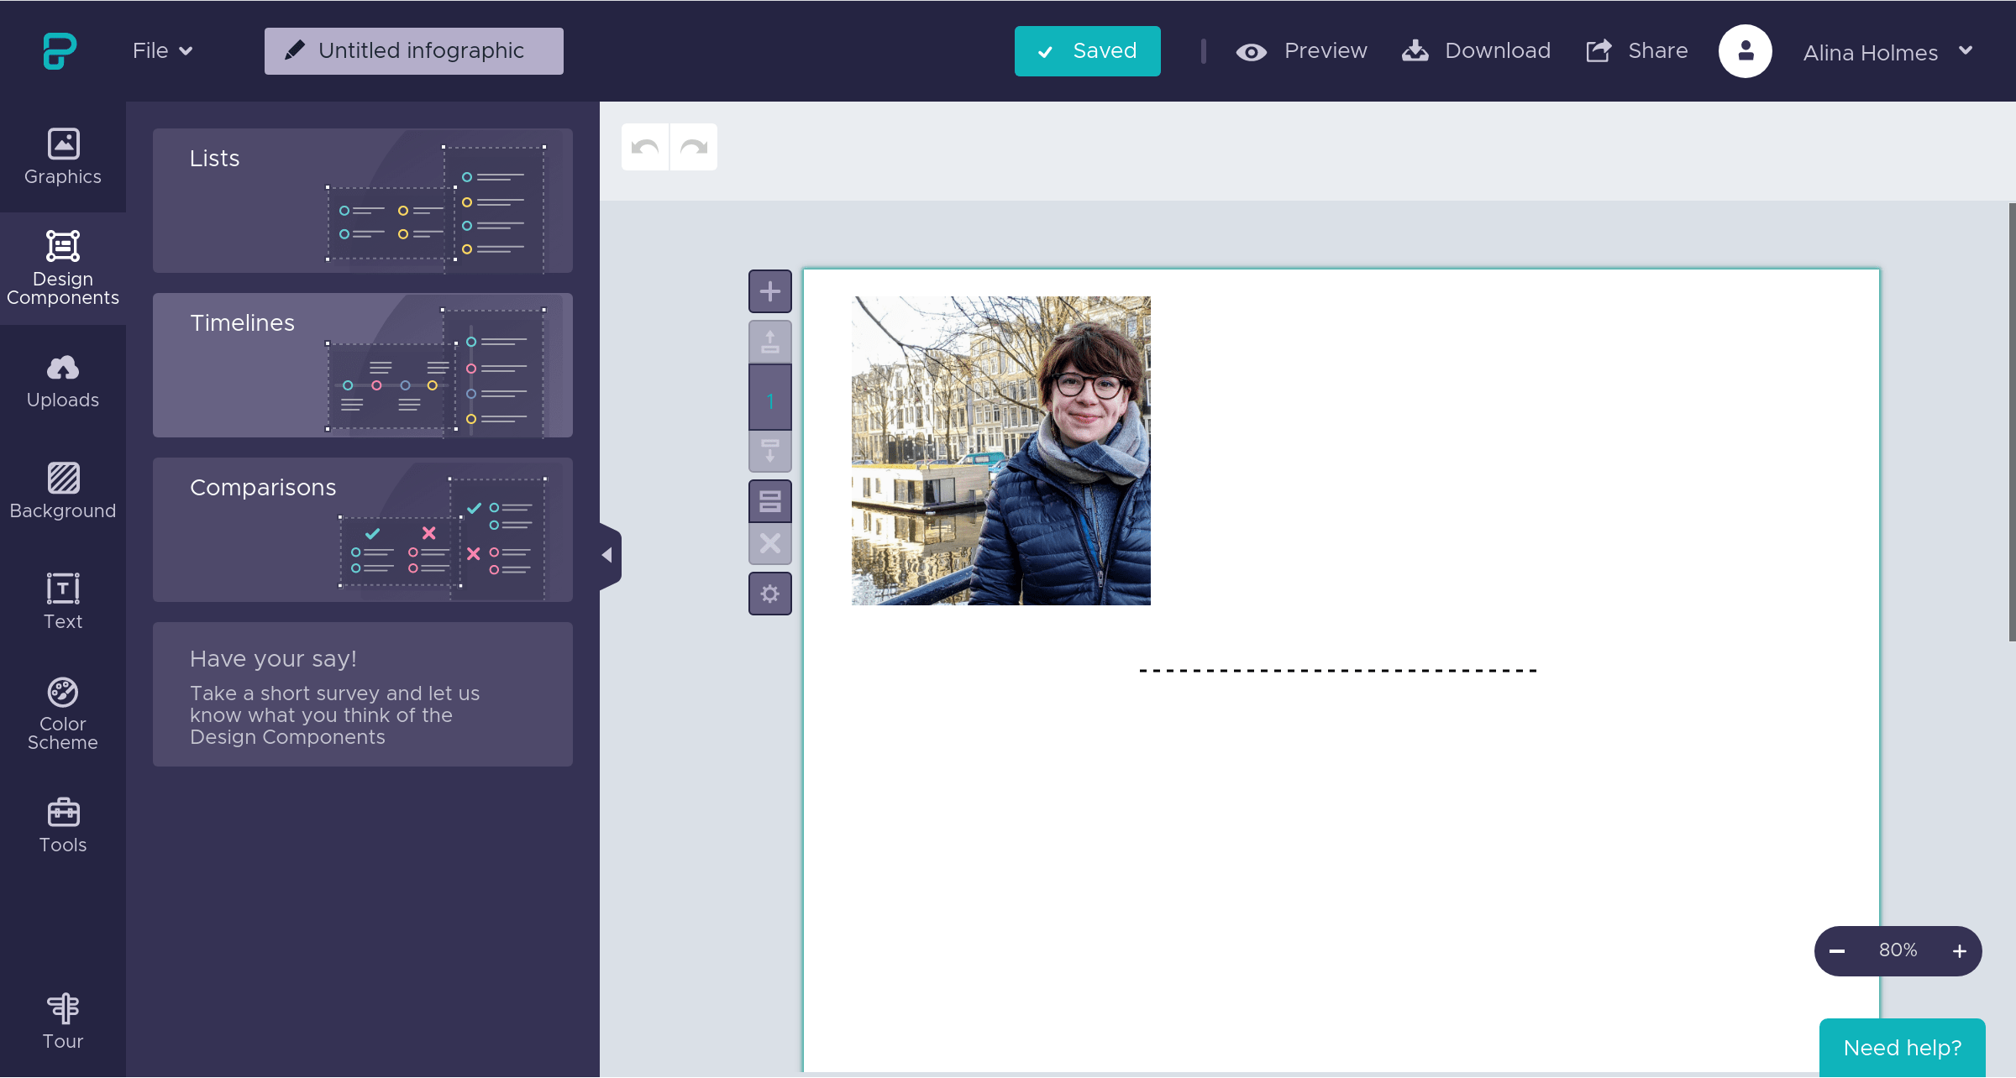Image resolution: width=2016 pixels, height=1078 pixels.
Task: Open the Lists components category
Action: 363,201
